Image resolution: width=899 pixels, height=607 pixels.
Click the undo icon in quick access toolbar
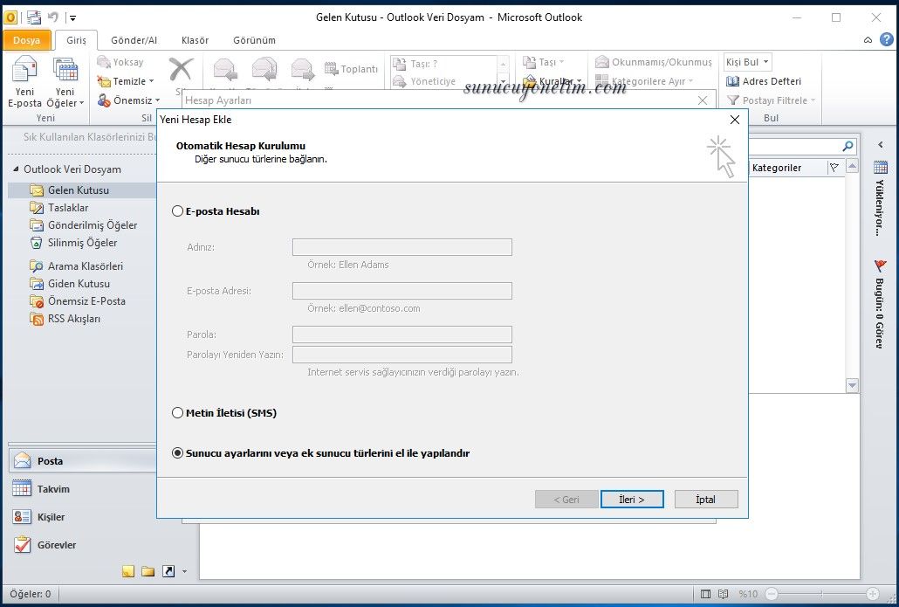53,17
